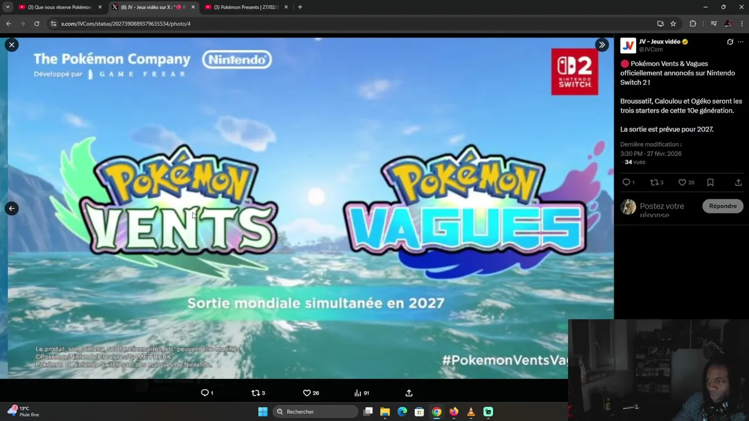The image size is (749, 421).
Task: Click the Chrome icon on the taskbar
Action: click(x=437, y=412)
